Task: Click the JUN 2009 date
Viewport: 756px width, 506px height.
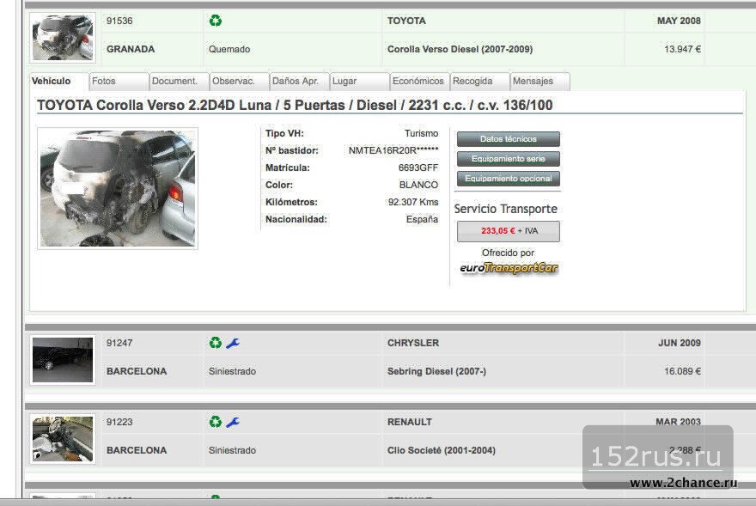Action: (680, 343)
